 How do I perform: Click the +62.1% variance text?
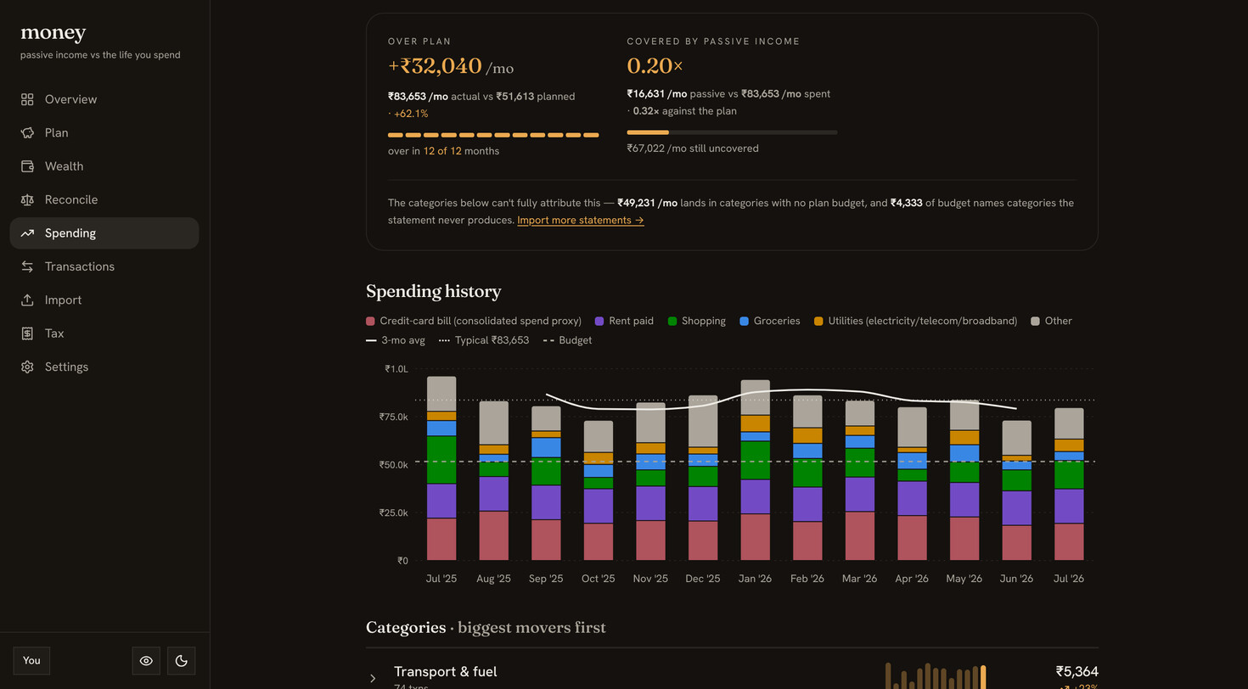click(x=411, y=114)
